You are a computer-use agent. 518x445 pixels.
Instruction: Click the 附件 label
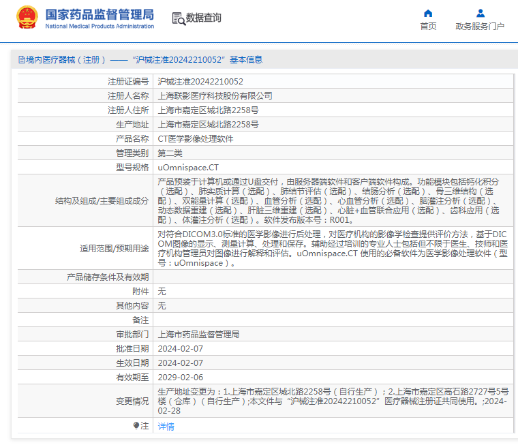(140, 292)
